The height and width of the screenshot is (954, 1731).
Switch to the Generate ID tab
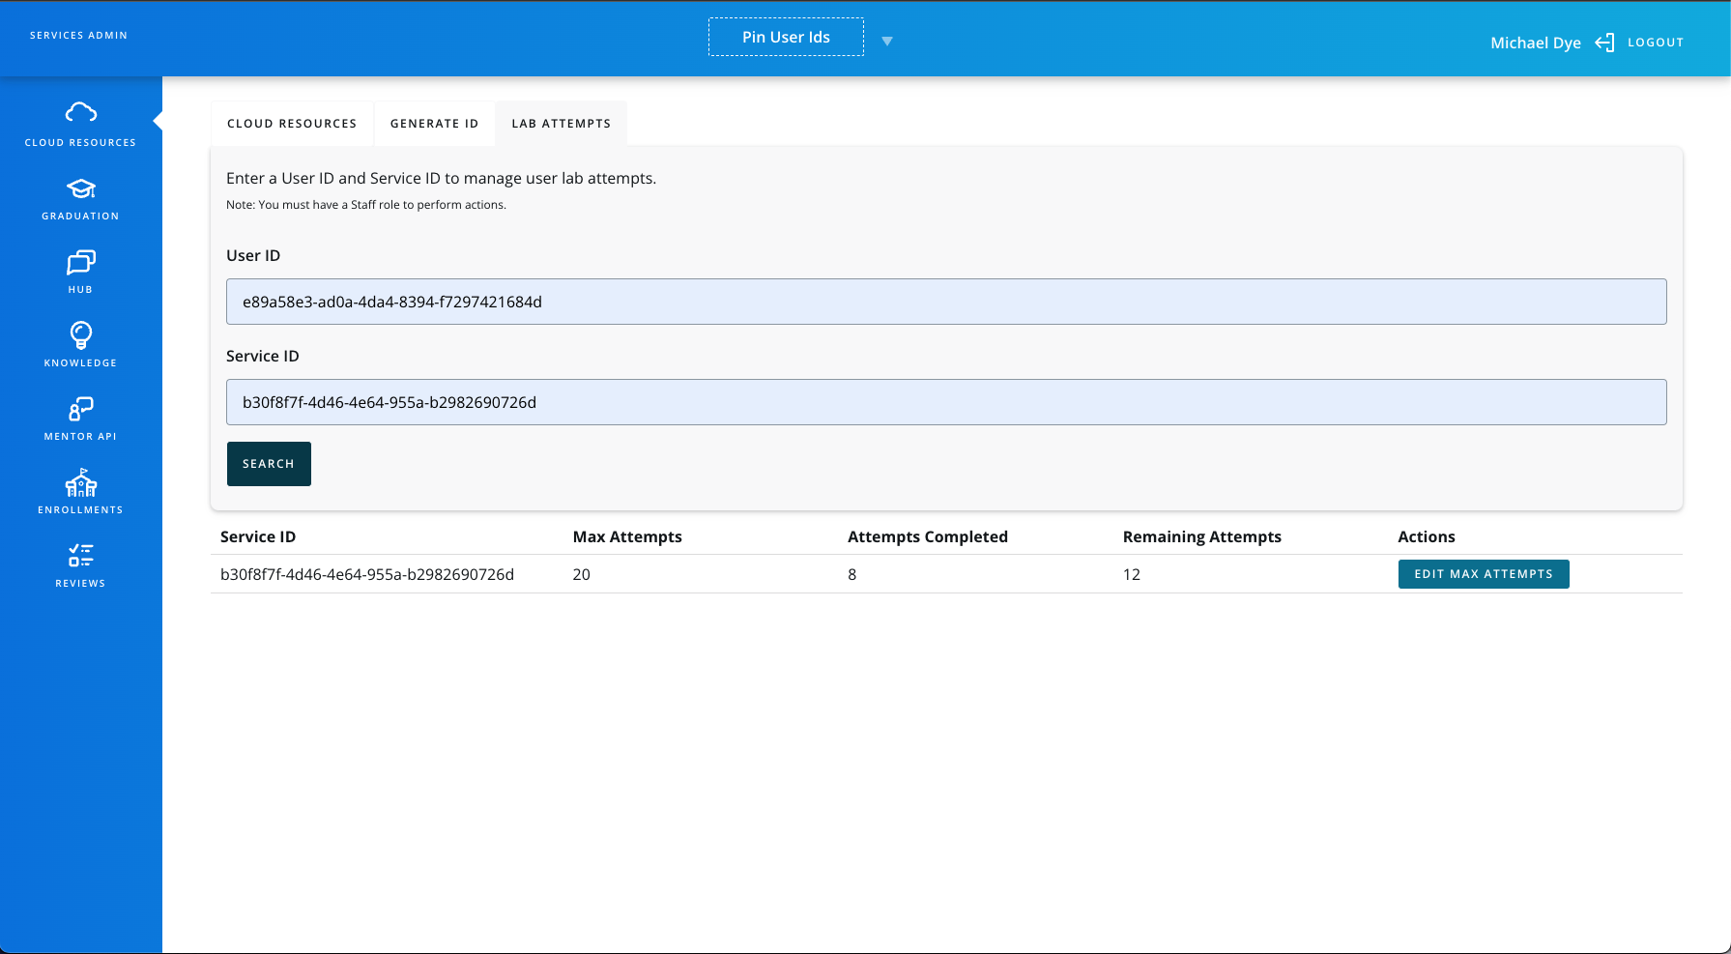tap(435, 124)
